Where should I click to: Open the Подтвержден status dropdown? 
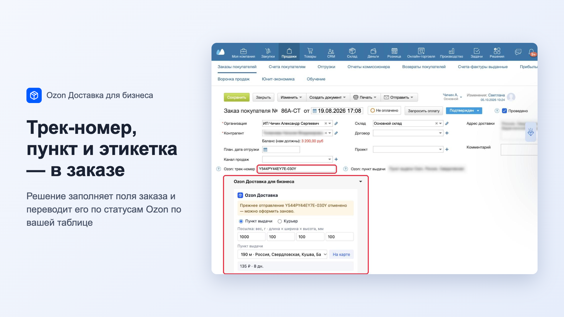click(464, 111)
